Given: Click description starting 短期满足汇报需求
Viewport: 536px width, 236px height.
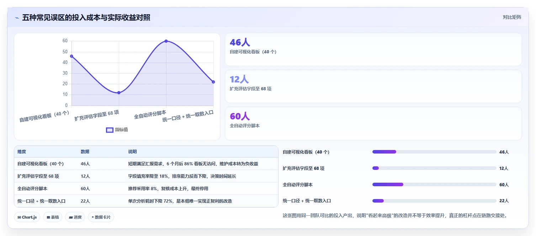Looking at the screenshot, I should (x=193, y=164).
